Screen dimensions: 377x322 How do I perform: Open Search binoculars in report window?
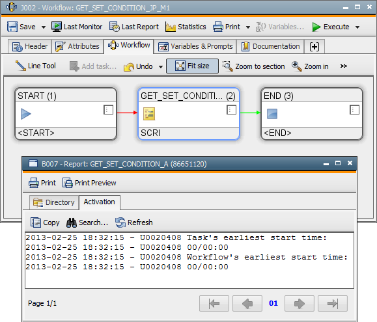(x=72, y=222)
